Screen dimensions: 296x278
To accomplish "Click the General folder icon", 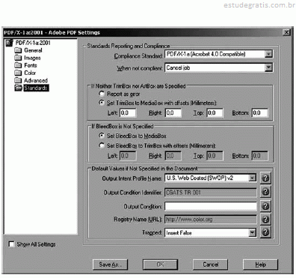I will tap(18, 50).
